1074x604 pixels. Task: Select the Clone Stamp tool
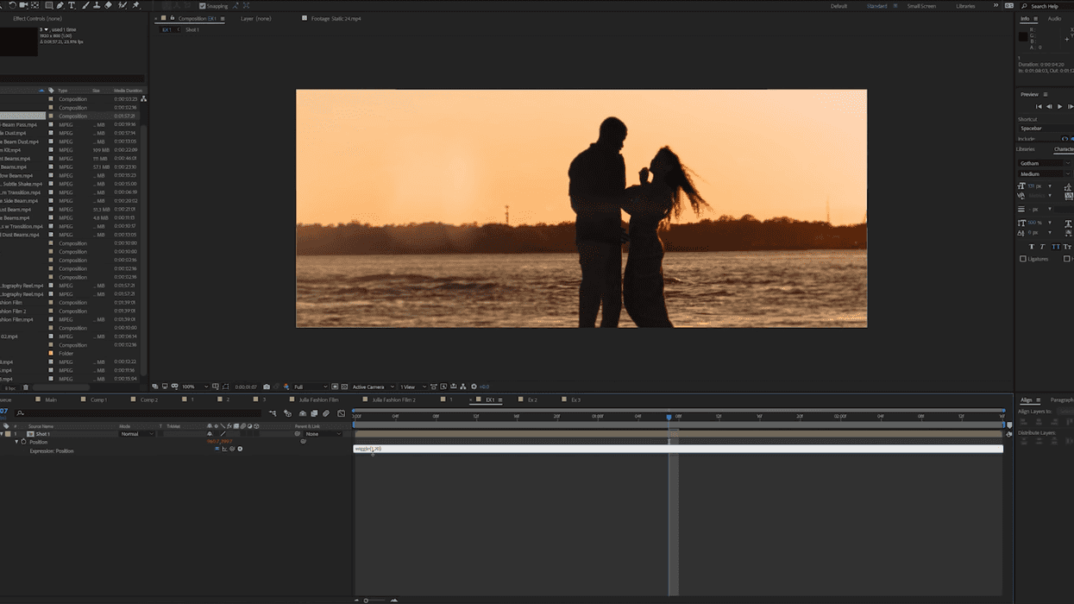pos(97,5)
